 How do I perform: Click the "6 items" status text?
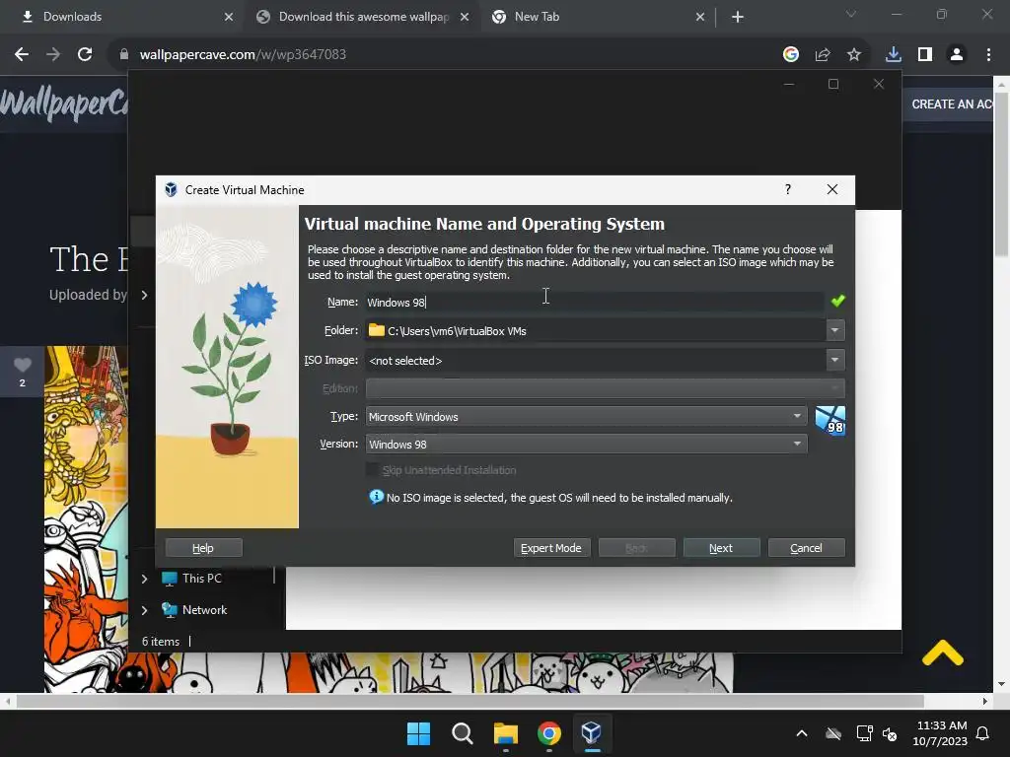[161, 641]
